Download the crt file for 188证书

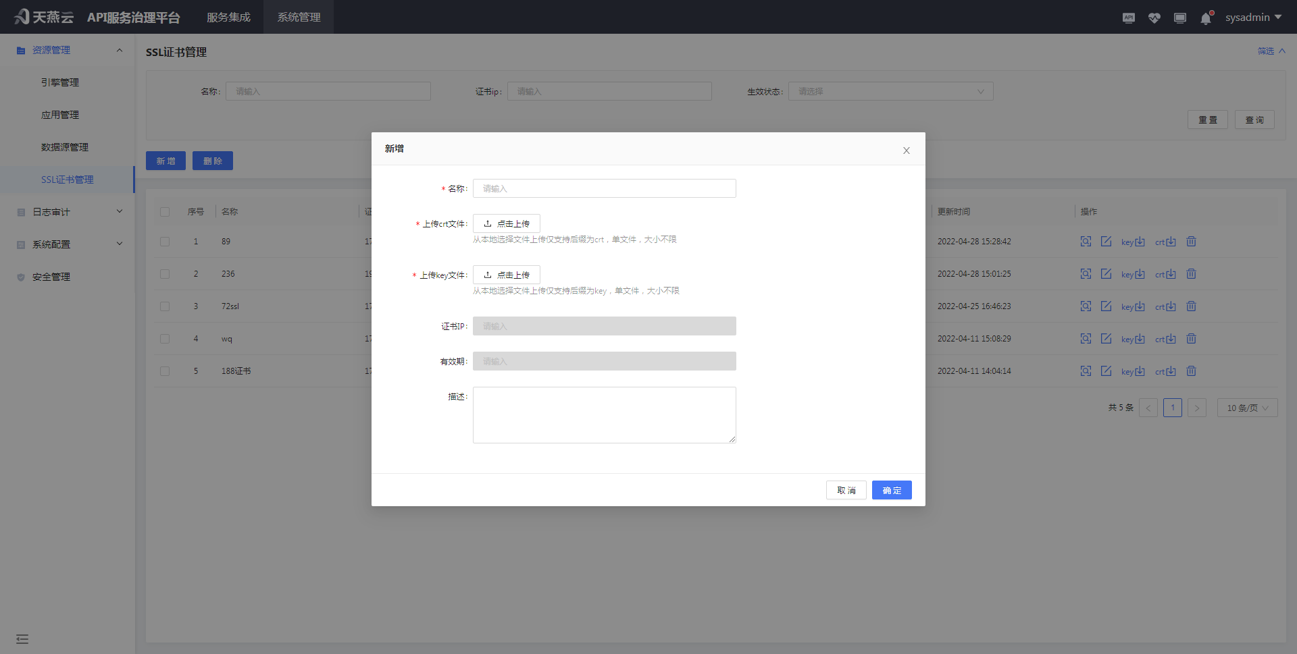tap(1166, 371)
